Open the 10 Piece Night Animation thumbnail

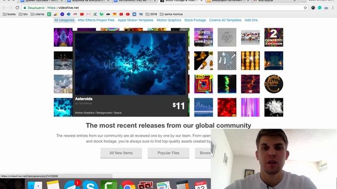(x=204, y=37)
